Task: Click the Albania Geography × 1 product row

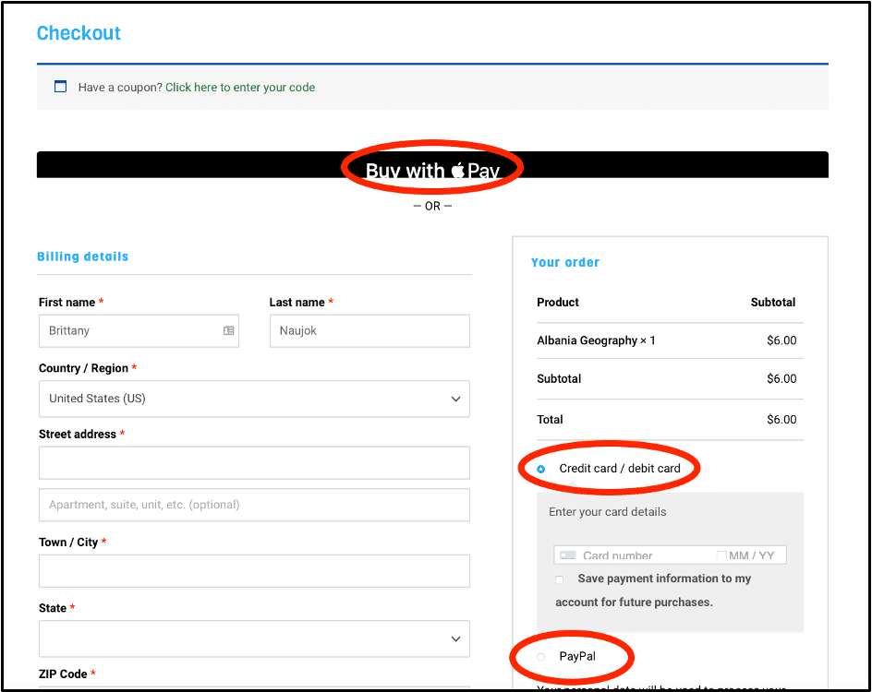Action: [x=670, y=340]
